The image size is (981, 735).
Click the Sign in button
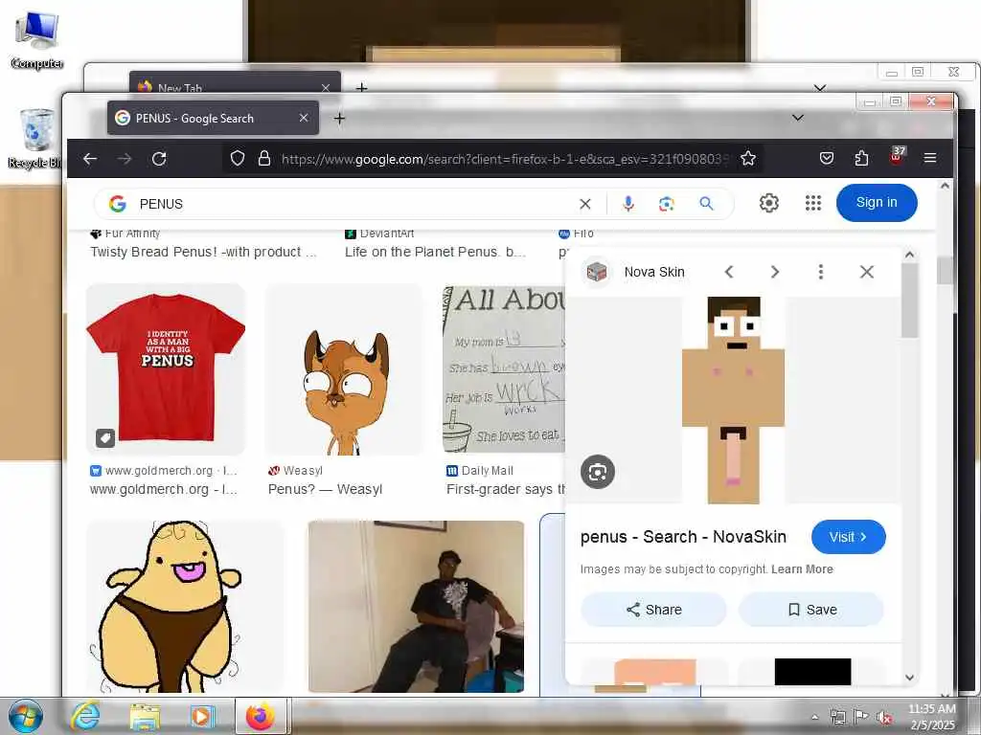pos(877,203)
